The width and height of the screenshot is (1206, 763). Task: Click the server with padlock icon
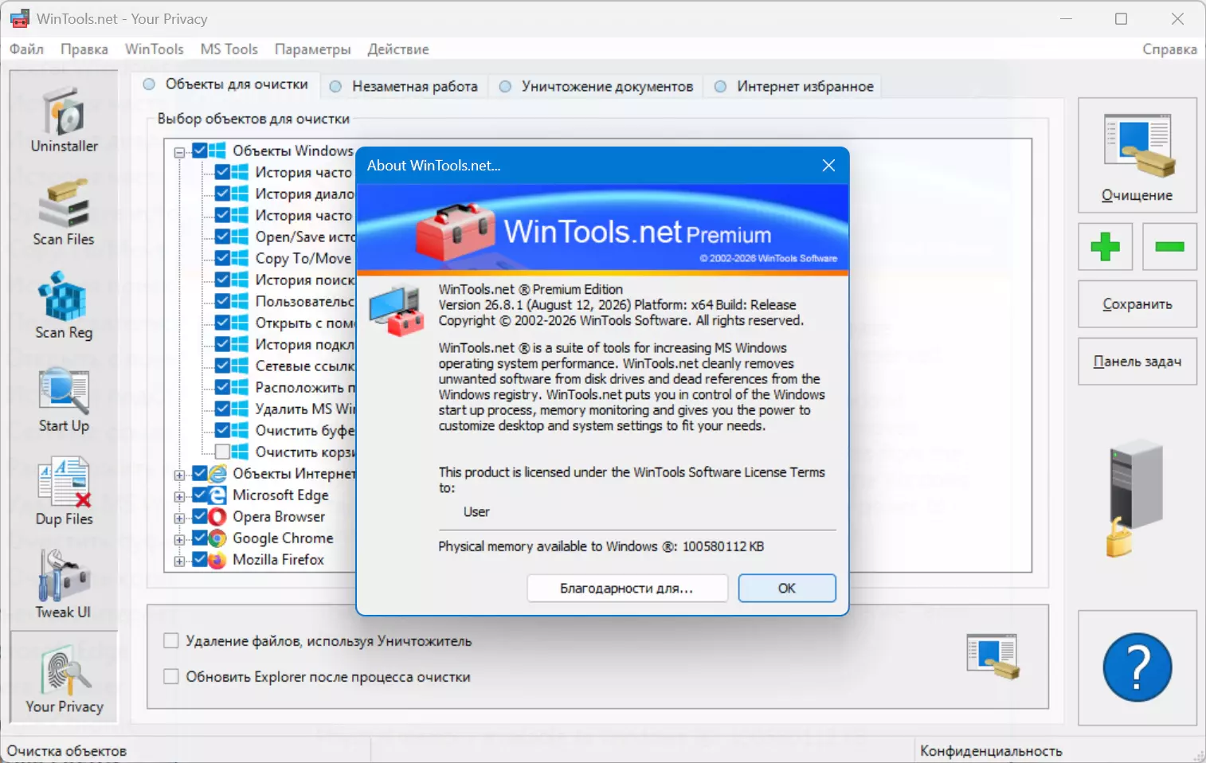(x=1135, y=498)
